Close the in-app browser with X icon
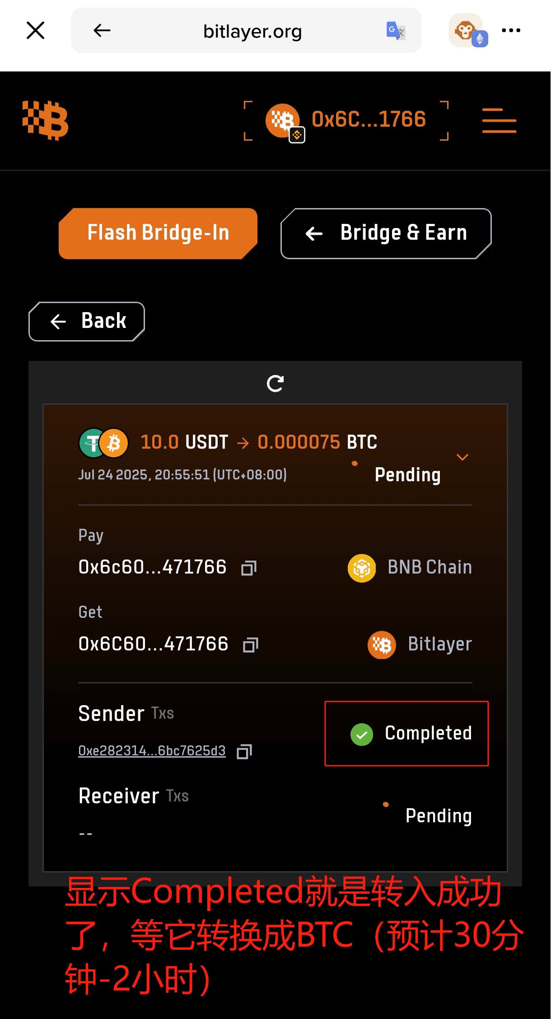 pos(35,30)
